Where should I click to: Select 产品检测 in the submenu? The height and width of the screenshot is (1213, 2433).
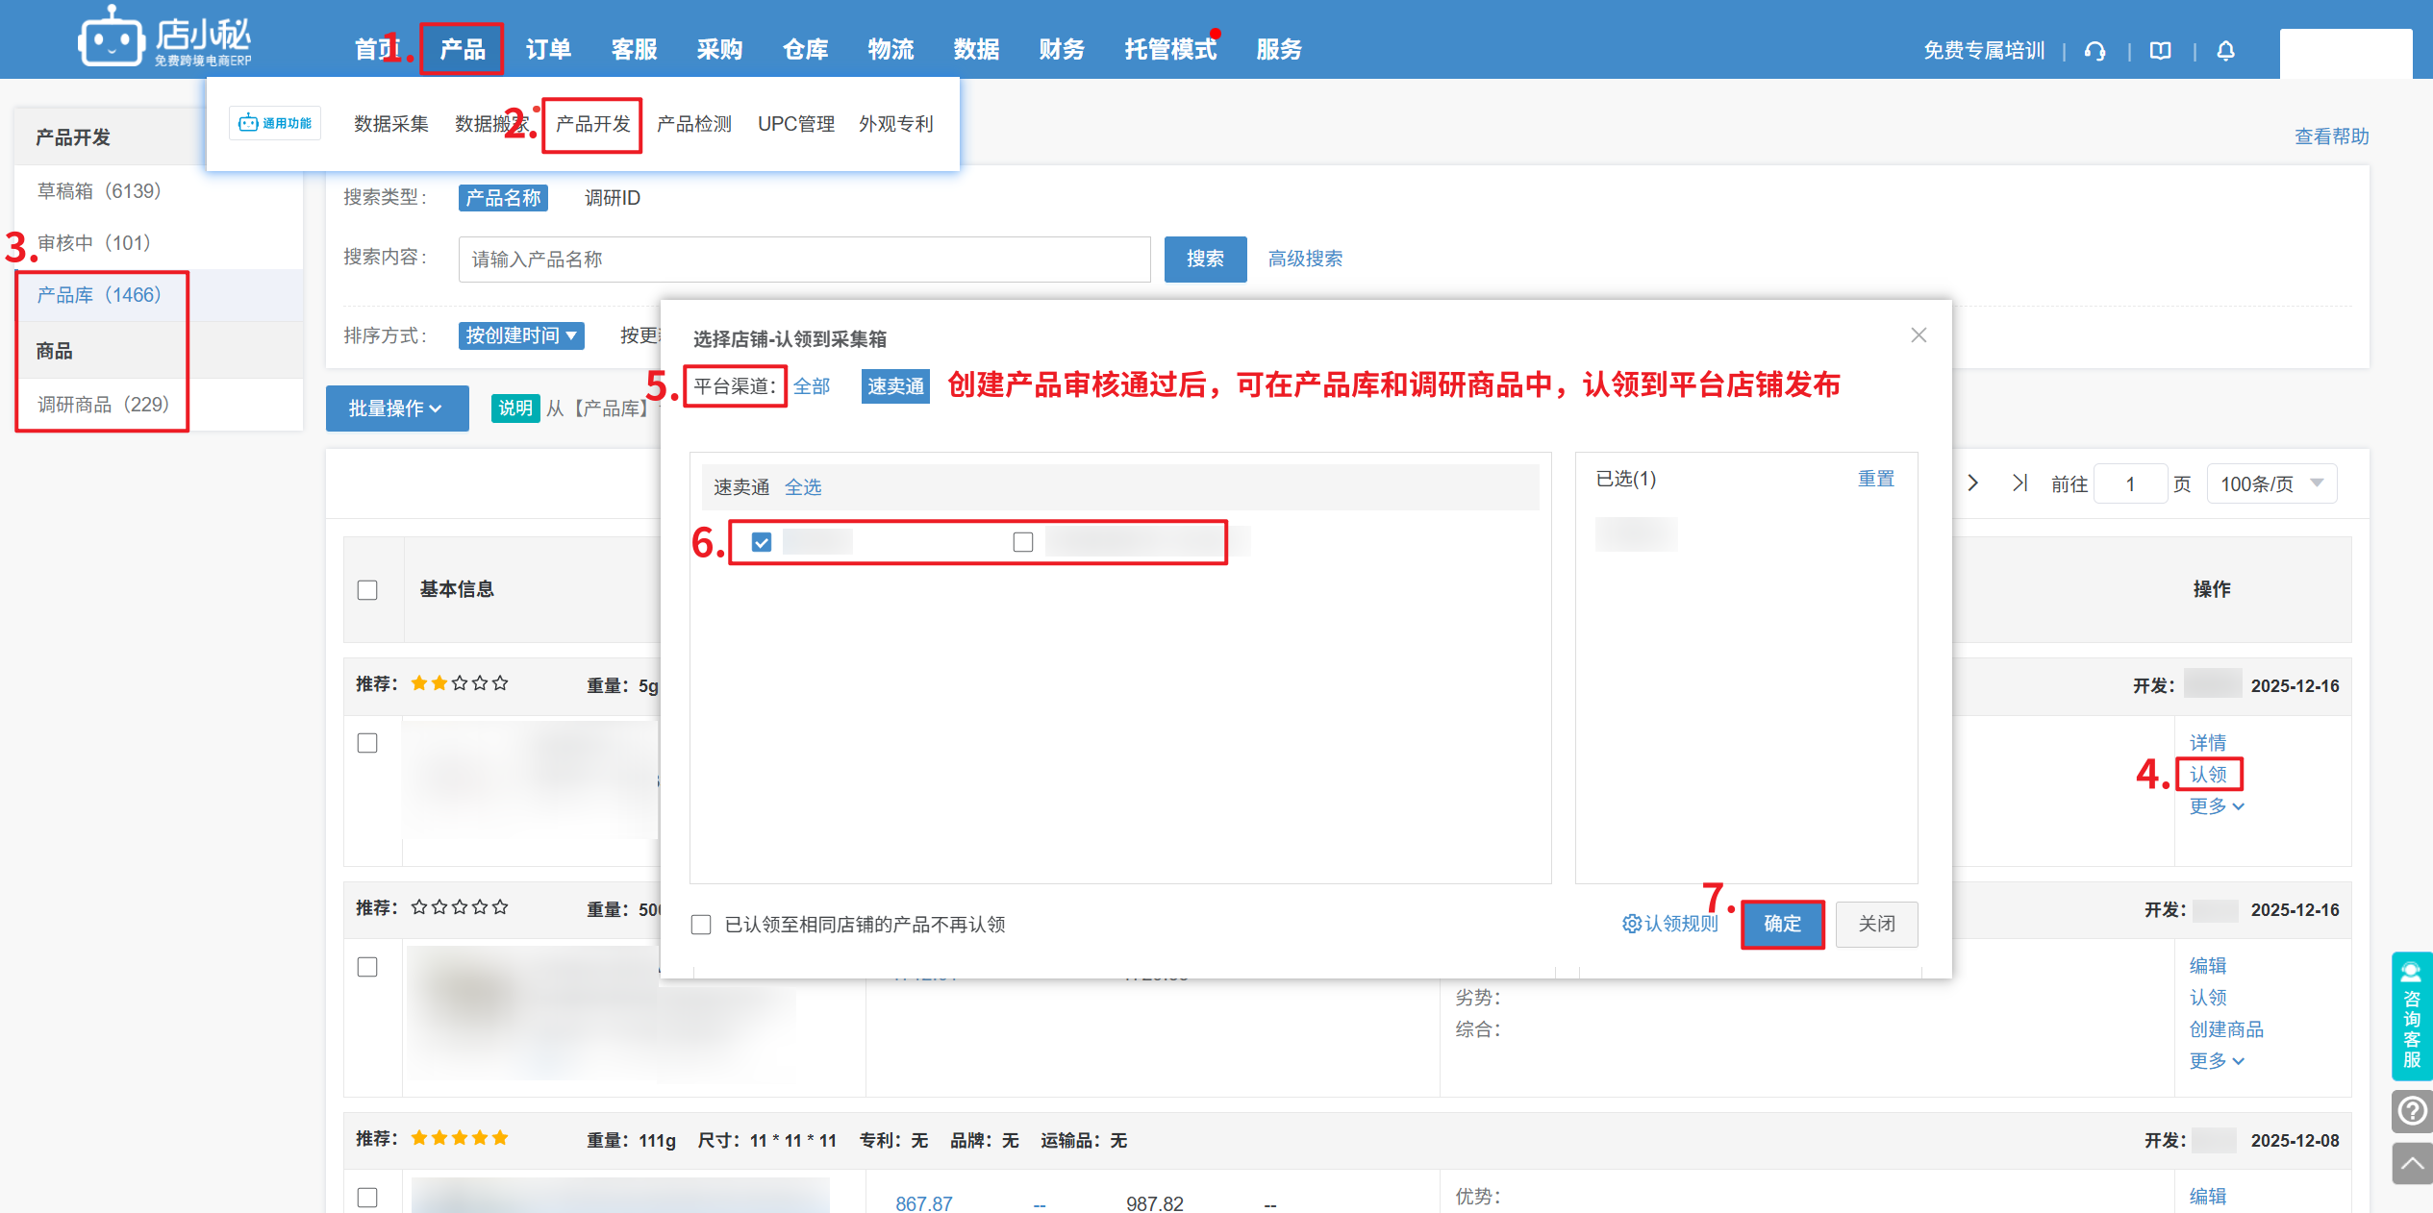[693, 124]
